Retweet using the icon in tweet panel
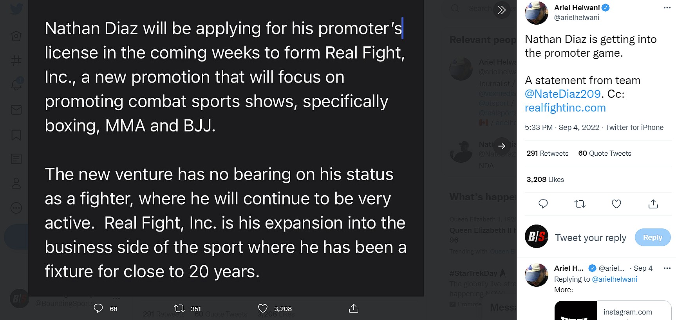The height and width of the screenshot is (320, 676). click(x=580, y=204)
